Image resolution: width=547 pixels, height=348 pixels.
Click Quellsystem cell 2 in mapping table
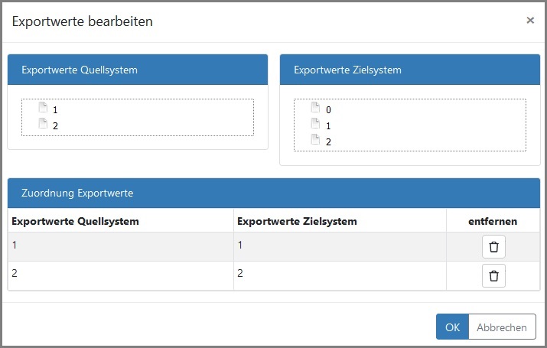121,275
